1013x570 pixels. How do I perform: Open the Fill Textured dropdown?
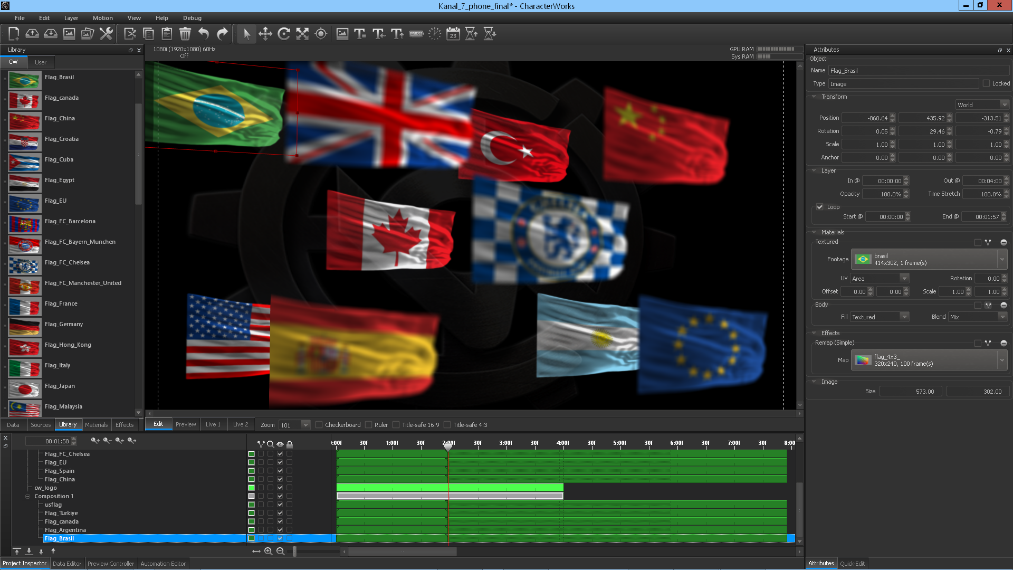(880, 317)
